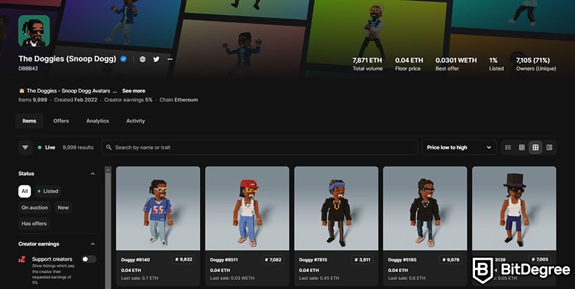Expand description with See more
Image resolution: width=575 pixels, height=289 pixels.
pos(133,91)
